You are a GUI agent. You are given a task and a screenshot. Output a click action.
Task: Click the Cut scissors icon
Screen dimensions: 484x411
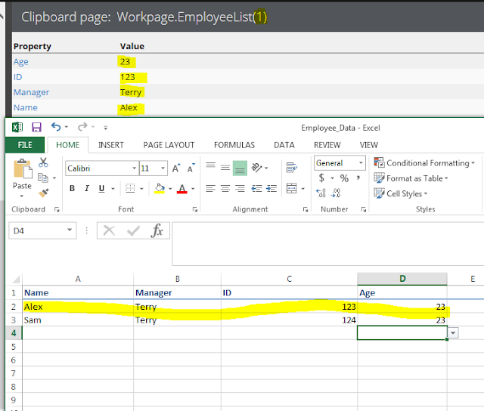pos(43,162)
